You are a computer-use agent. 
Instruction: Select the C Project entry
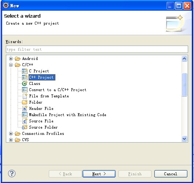[x=39, y=71]
